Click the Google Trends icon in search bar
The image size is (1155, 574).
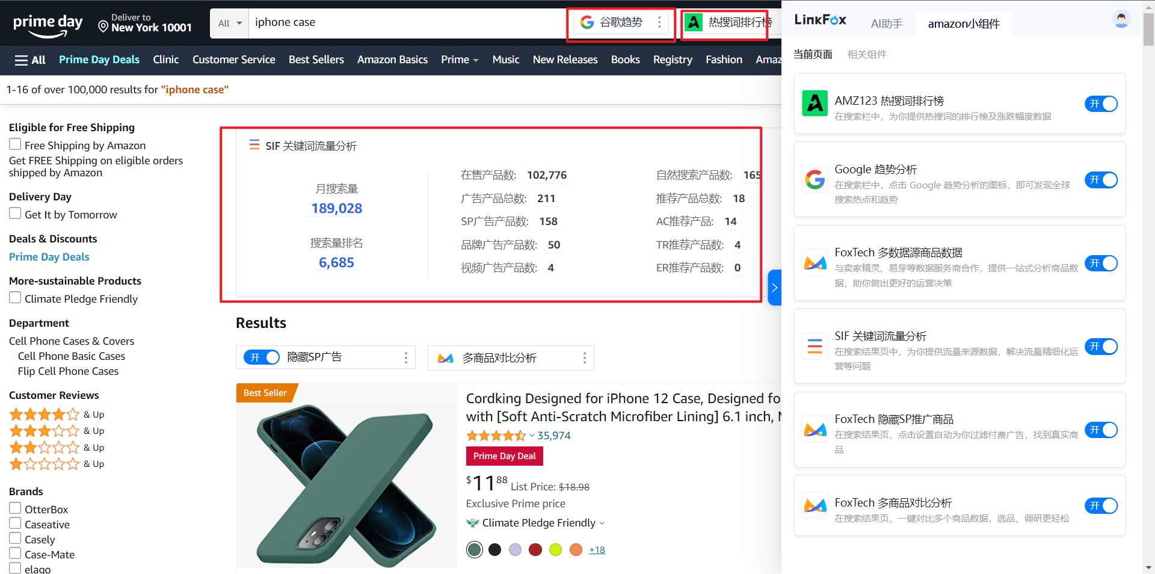click(587, 23)
